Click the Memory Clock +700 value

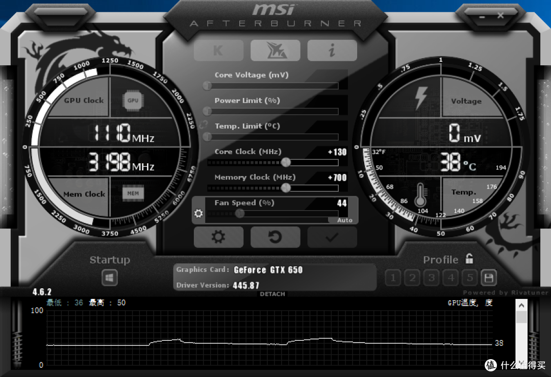(337, 178)
